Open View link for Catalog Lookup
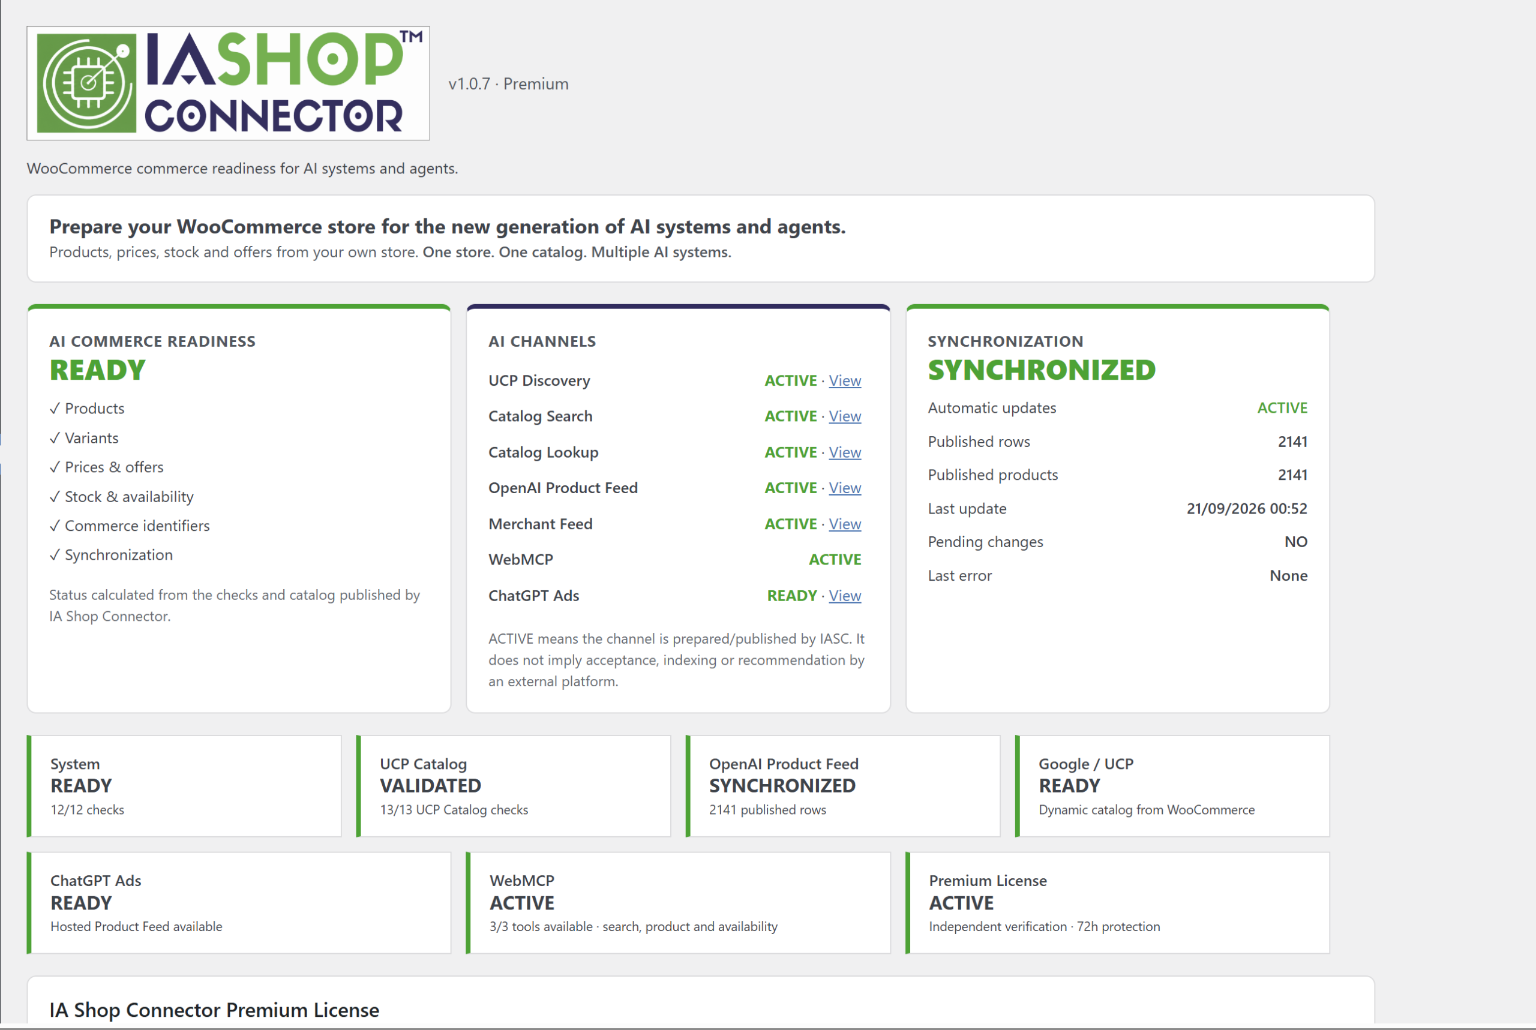This screenshot has width=1536, height=1030. pyautogui.click(x=845, y=452)
